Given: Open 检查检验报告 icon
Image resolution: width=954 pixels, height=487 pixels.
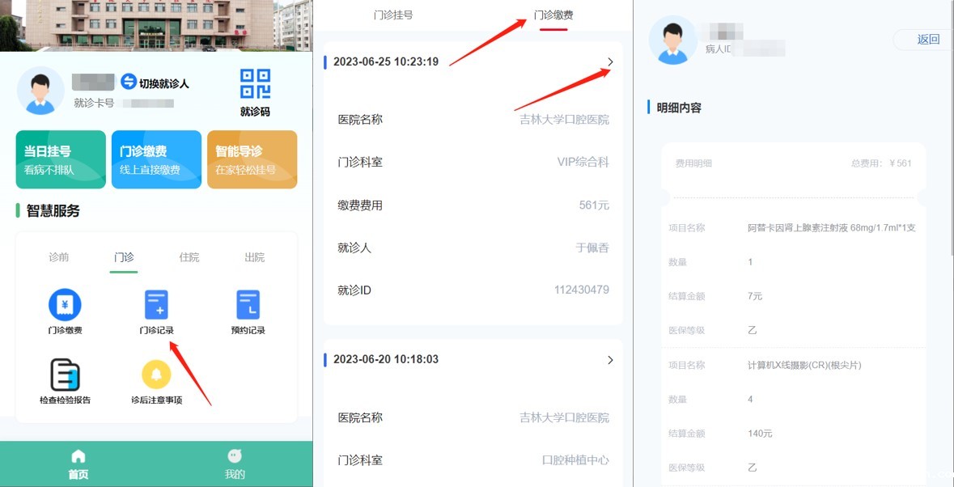Looking at the screenshot, I should click(x=65, y=375).
